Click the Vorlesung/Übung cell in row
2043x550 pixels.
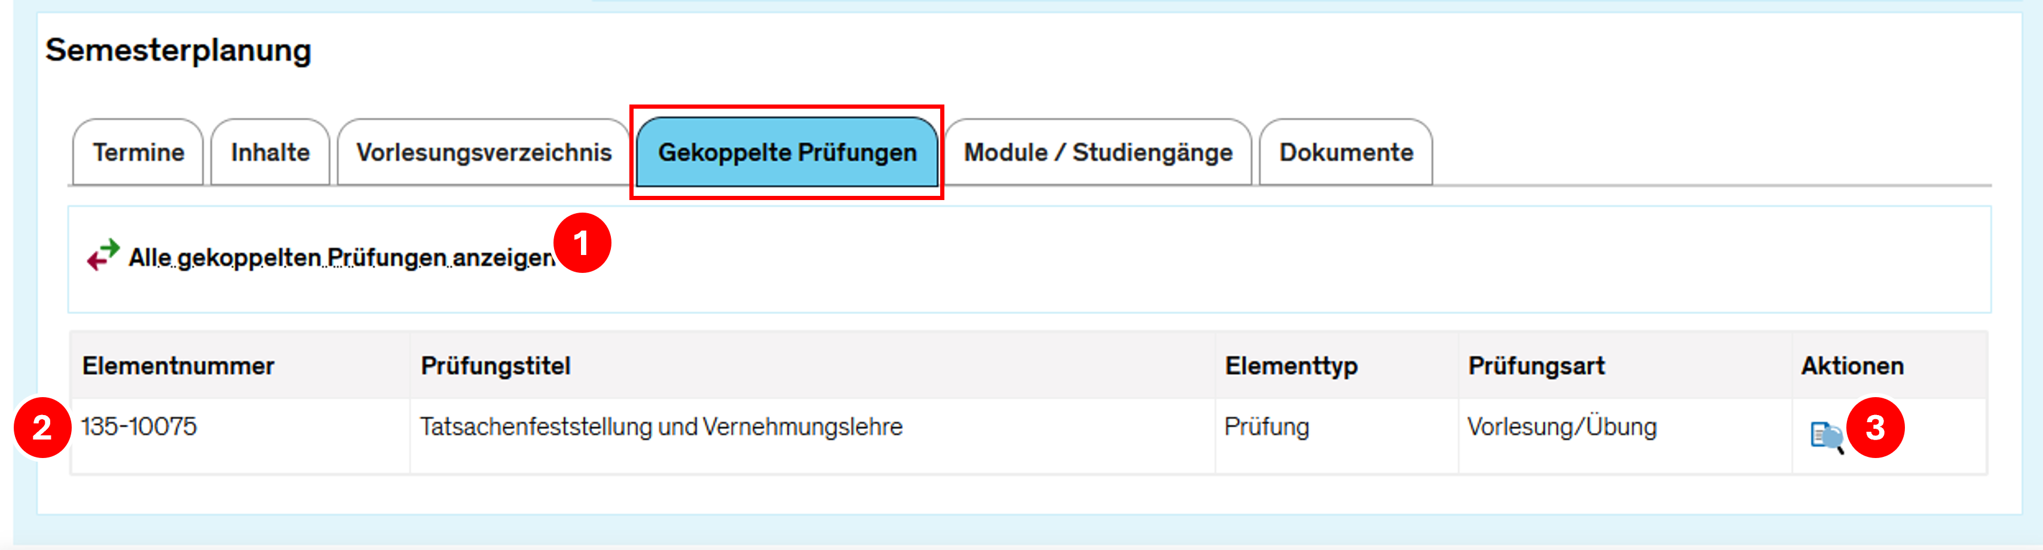(x=1562, y=427)
